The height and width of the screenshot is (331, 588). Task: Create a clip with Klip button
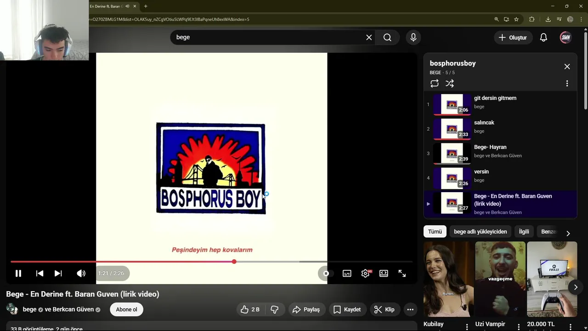click(384, 309)
